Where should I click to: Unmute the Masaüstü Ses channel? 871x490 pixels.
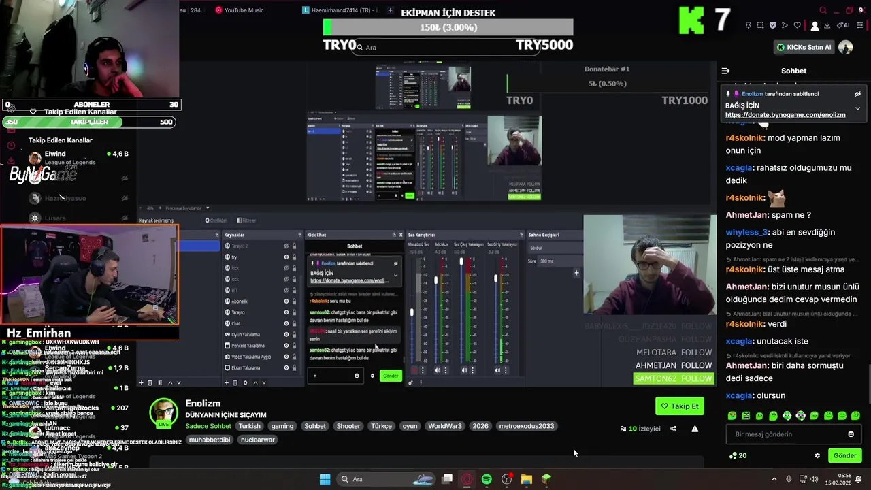tap(414, 370)
